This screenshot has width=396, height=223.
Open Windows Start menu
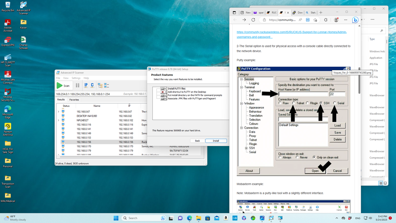point(116,218)
